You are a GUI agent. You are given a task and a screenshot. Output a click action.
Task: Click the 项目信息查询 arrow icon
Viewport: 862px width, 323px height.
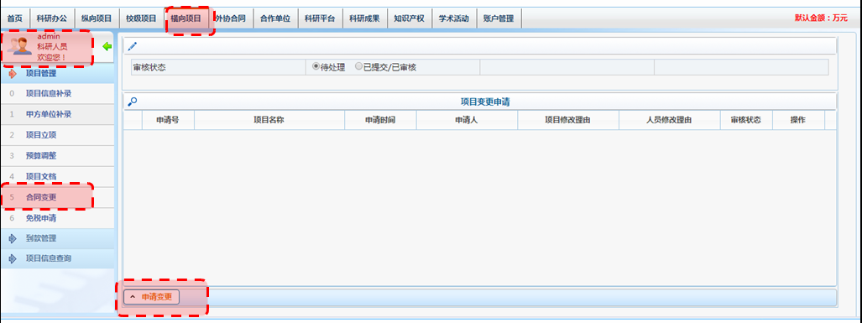[13, 258]
